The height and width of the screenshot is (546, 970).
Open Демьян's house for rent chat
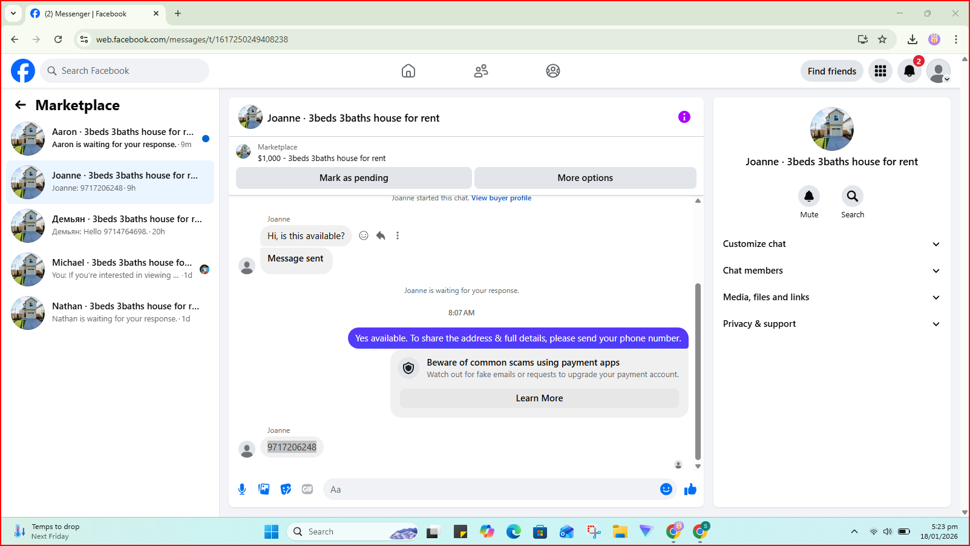(x=110, y=226)
